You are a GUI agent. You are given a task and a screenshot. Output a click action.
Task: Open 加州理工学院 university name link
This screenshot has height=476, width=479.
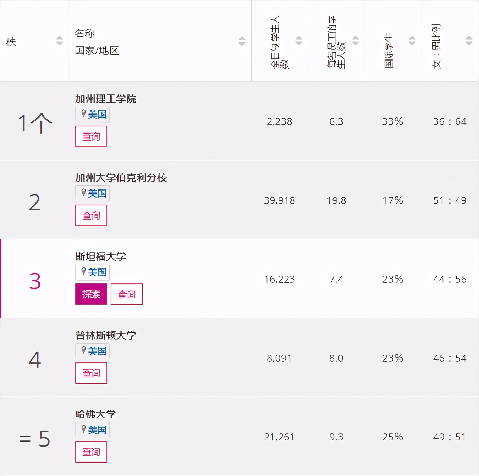coord(106,99)
